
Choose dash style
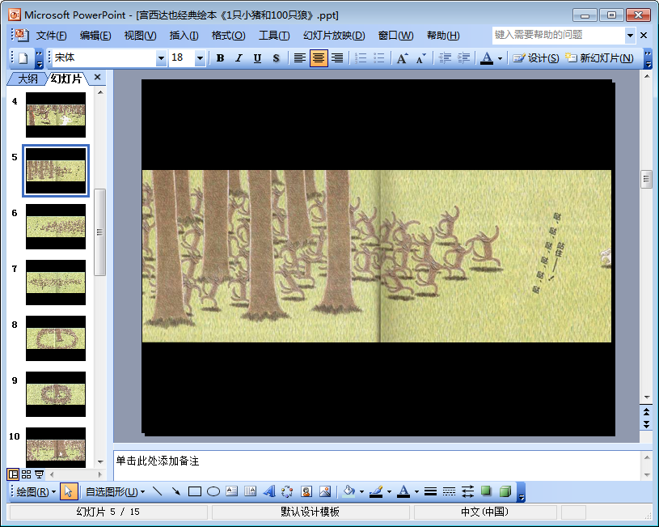click(449, 491)
